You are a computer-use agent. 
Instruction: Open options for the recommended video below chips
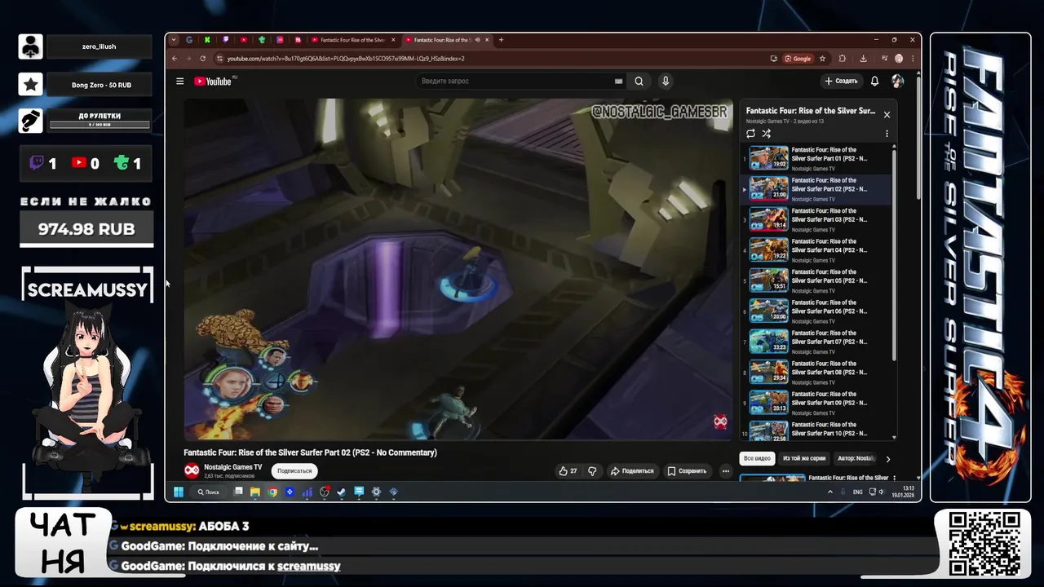click(x=894, y=478)
